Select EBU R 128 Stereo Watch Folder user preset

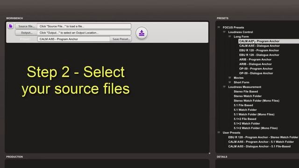pos(263,137)
